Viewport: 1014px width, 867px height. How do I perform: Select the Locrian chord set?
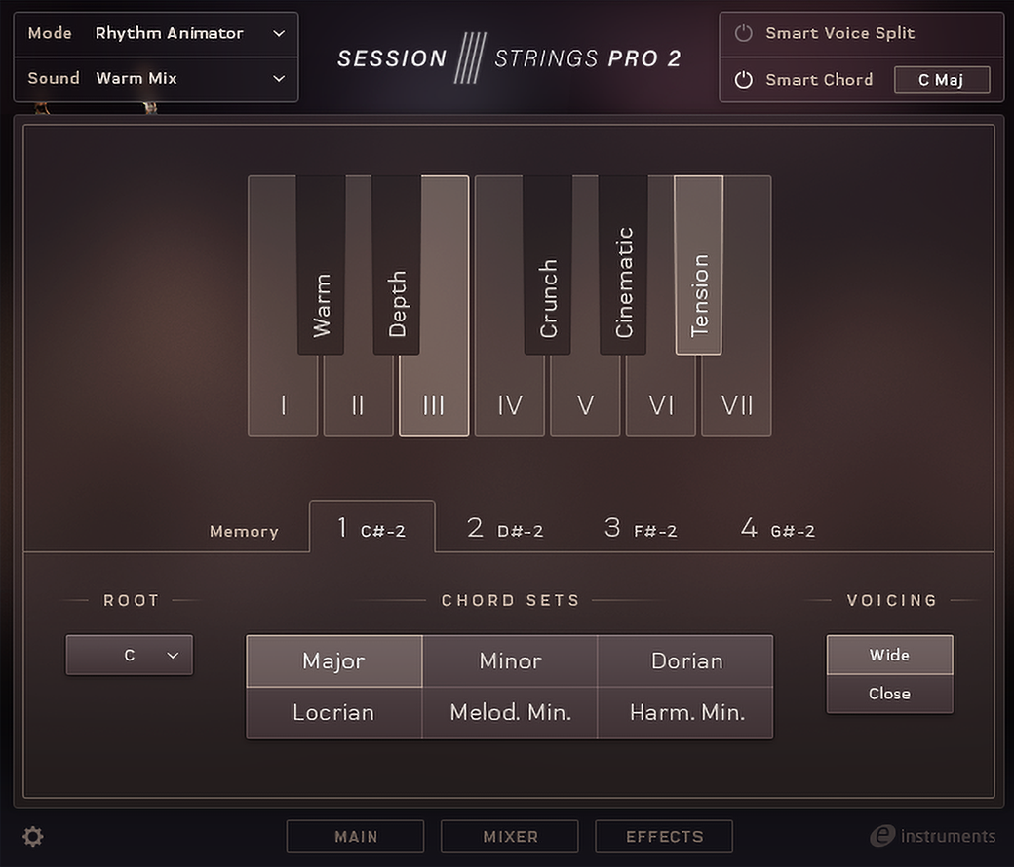pyautogui.click(x=334, y=712)
